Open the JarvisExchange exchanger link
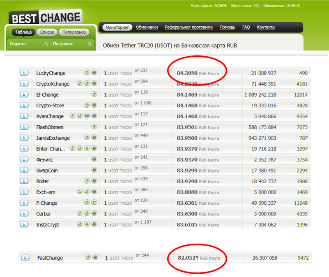The image size is (329, 277). point(53,138)
